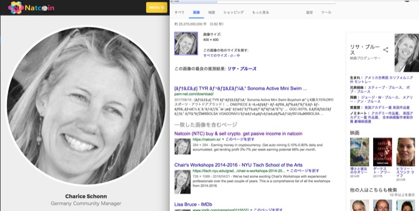
Task: Open the yellow MENU button
Action: point(156,7)
